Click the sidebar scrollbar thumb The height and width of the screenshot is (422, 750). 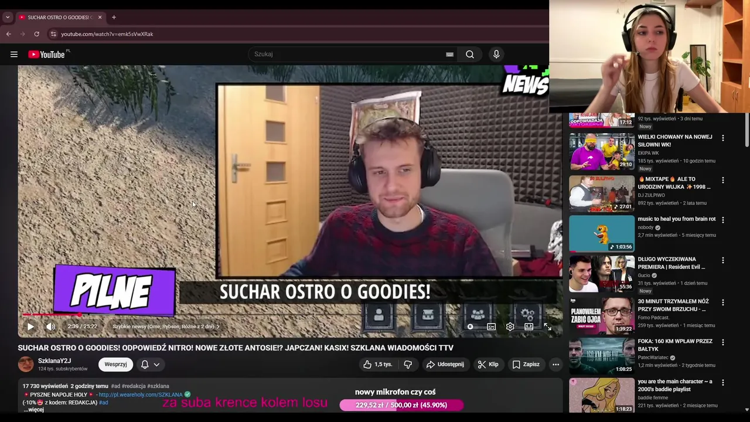coord(746,129)
